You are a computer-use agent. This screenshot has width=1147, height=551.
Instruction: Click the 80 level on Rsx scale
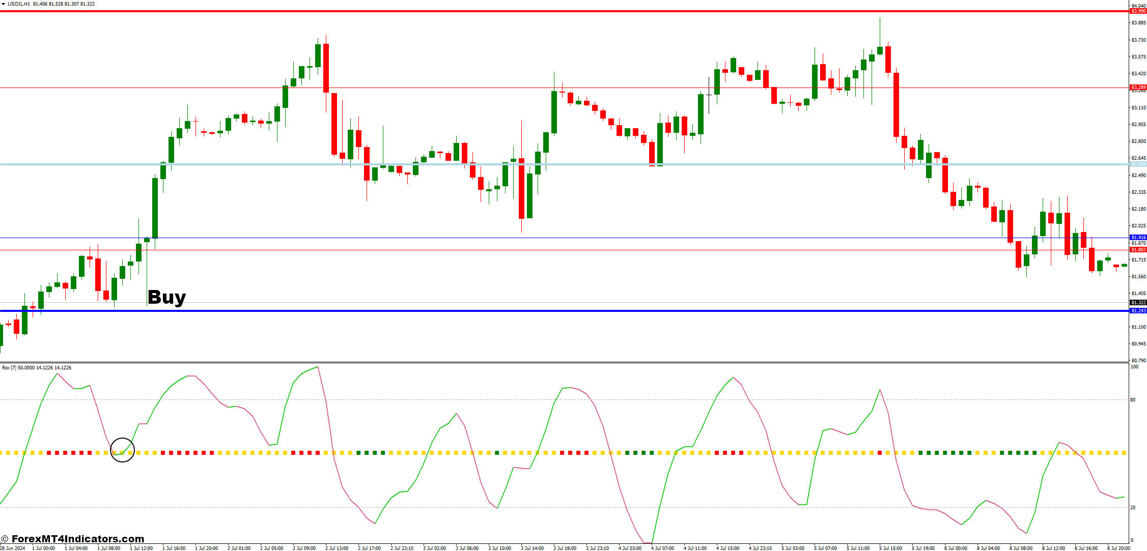point(1133,399)
